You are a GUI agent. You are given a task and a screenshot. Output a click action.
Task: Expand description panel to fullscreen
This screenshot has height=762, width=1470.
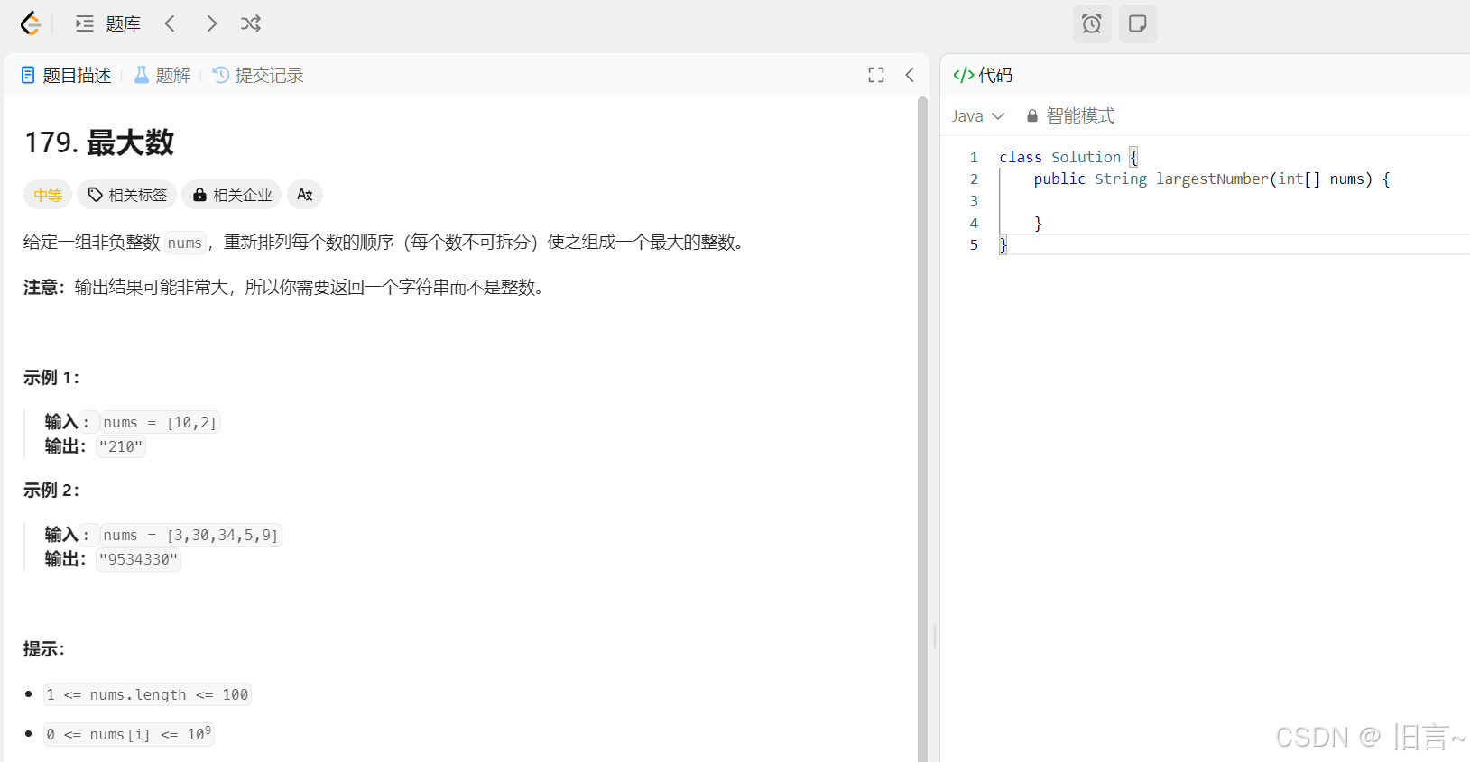coord(875,75)
